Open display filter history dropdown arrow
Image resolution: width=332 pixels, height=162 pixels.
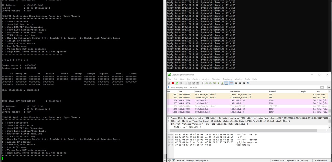326,87
